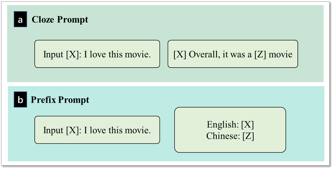The height and width of the screenshot is (169, 333).
Task: Click the Input [X] box under Prefix Prompt
Action: 97,130
